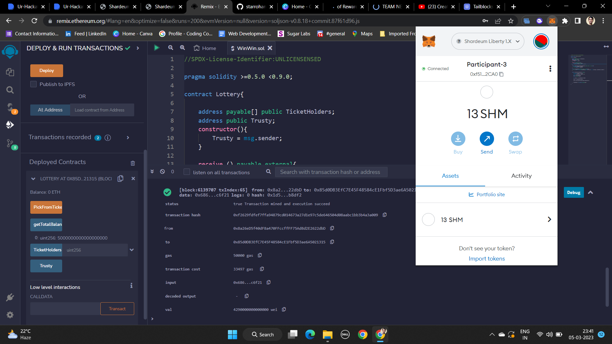The width and height of the screenshot is (612, 344).
Task: Open the File explorer sidebar icon
Action: [10, 72]
